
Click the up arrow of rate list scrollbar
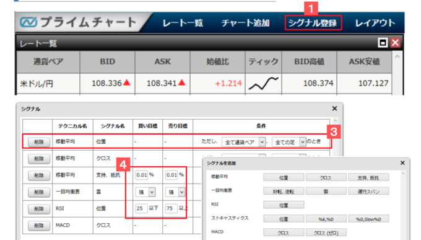click(x=397, y=56)
